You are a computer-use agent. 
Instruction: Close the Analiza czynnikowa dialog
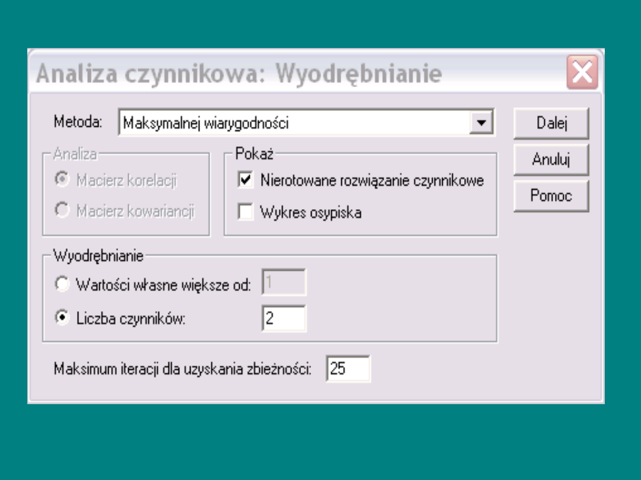pos(582,74)
